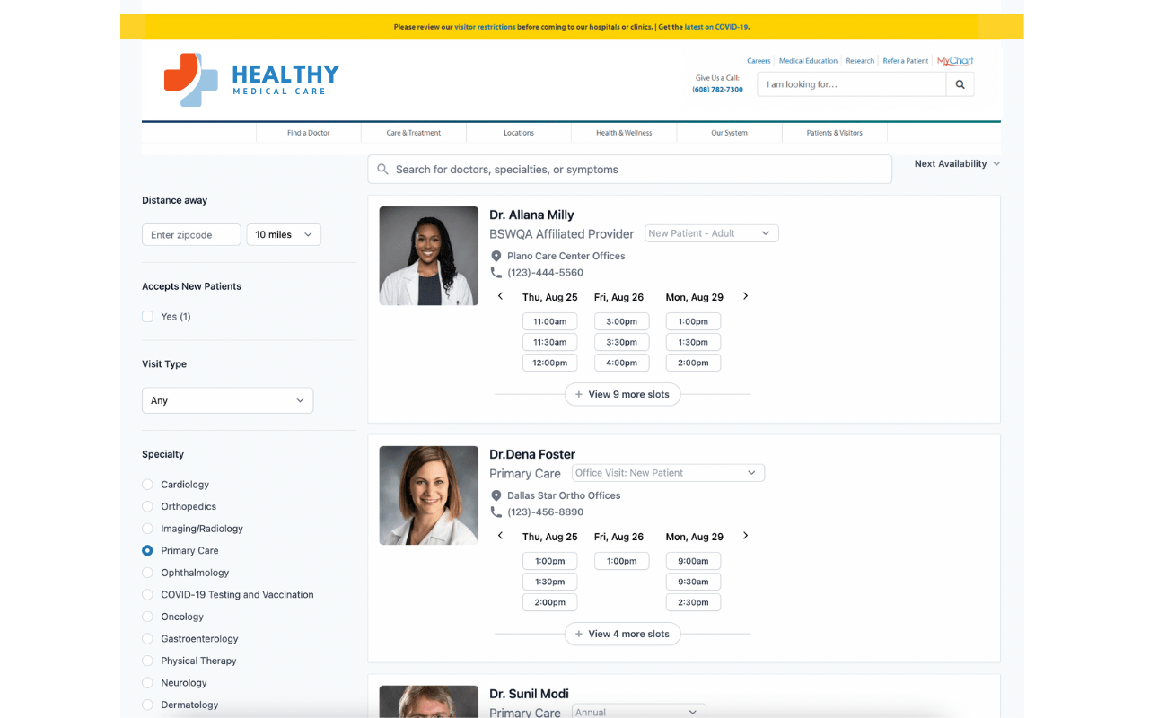Call the (608) 782-7300 number link
Image resolution: width=1149 pixels, height=718 pixels.
(x=717, y=90)
